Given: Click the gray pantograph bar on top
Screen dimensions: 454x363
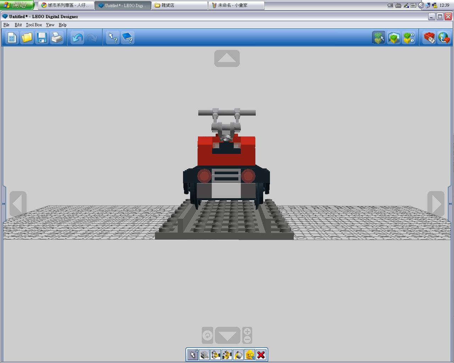Looking at the screenshot, I should pos(227,113).
